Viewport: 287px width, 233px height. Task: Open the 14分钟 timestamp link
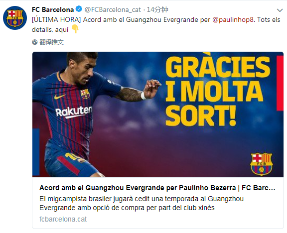(157, 9)
